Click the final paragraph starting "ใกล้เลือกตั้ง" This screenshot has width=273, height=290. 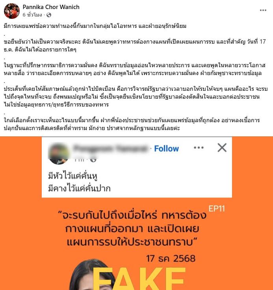pyautogui.click(x=132, y=124)
